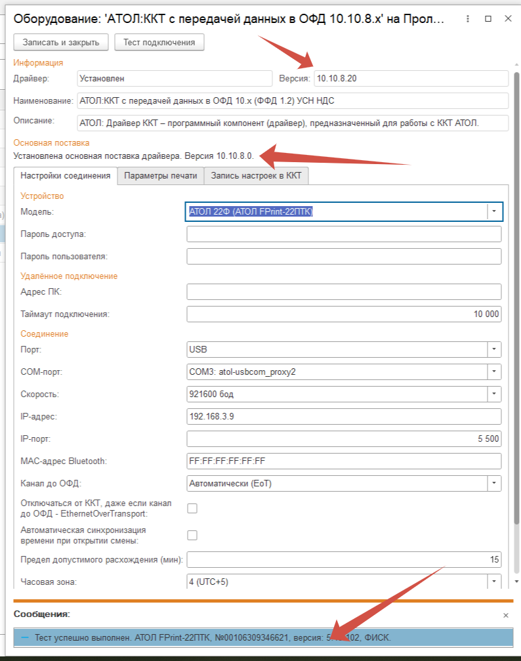Image resolution: width=521 pixels, height=661 pixels.
Task: Expand the Модель dropdown list
Action: (x=494, y=211)
